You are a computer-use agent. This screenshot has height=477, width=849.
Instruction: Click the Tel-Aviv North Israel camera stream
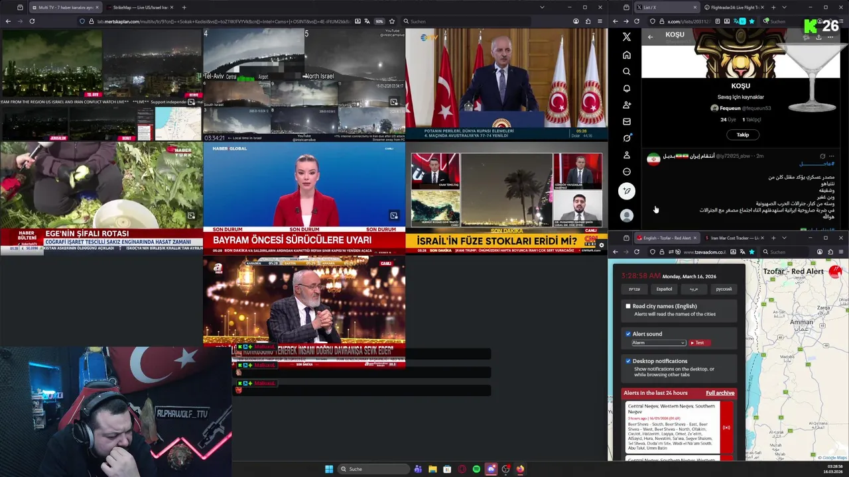click(x=304, y=84)
